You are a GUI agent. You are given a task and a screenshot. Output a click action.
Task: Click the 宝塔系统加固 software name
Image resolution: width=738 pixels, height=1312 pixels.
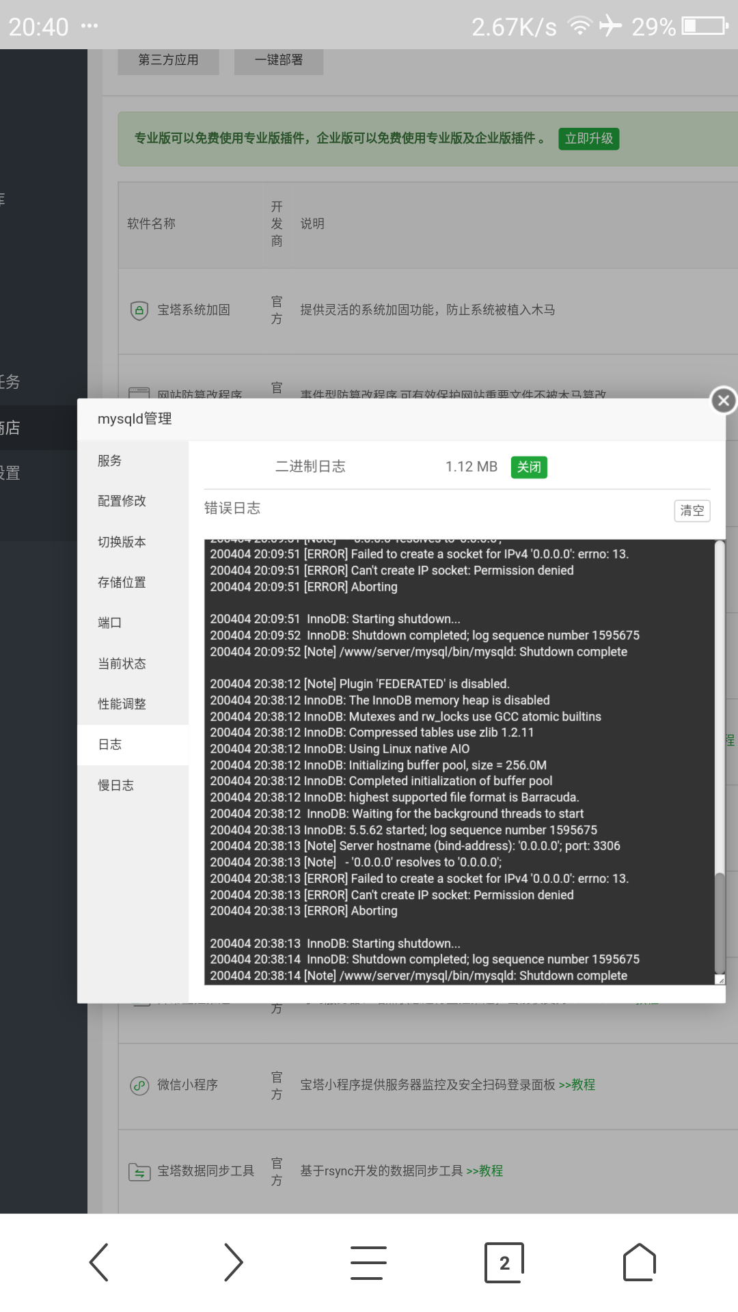coord(193,310)
